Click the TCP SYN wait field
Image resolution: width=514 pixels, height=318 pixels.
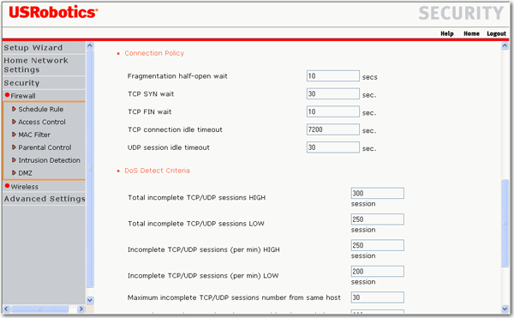pos(333,93)
